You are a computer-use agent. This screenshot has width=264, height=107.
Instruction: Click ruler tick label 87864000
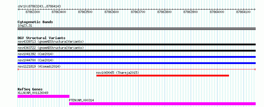[217, 12]
